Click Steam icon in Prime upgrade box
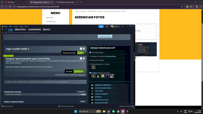203x114 pixels. [84, 59]
